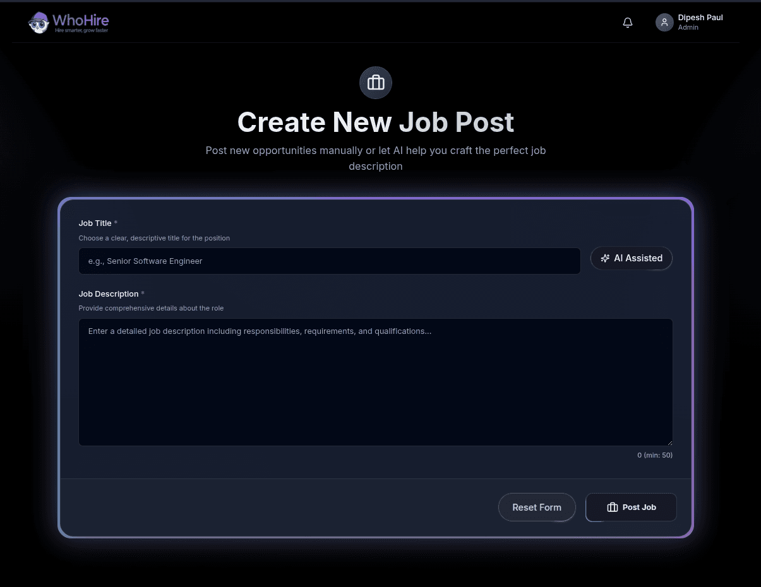
Task: Click the Post Job button
Action: [x=630, y=507]
